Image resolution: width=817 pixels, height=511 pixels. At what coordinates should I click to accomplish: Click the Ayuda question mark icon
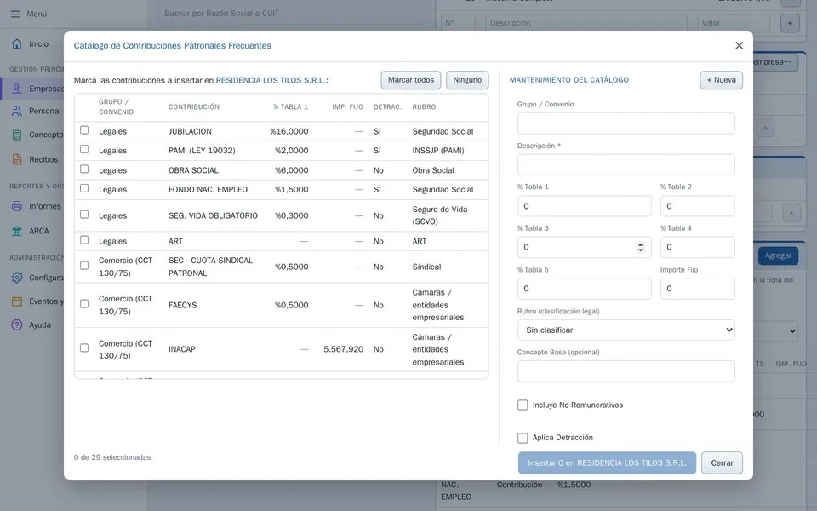pyautogui.click(x=17, y=324)
